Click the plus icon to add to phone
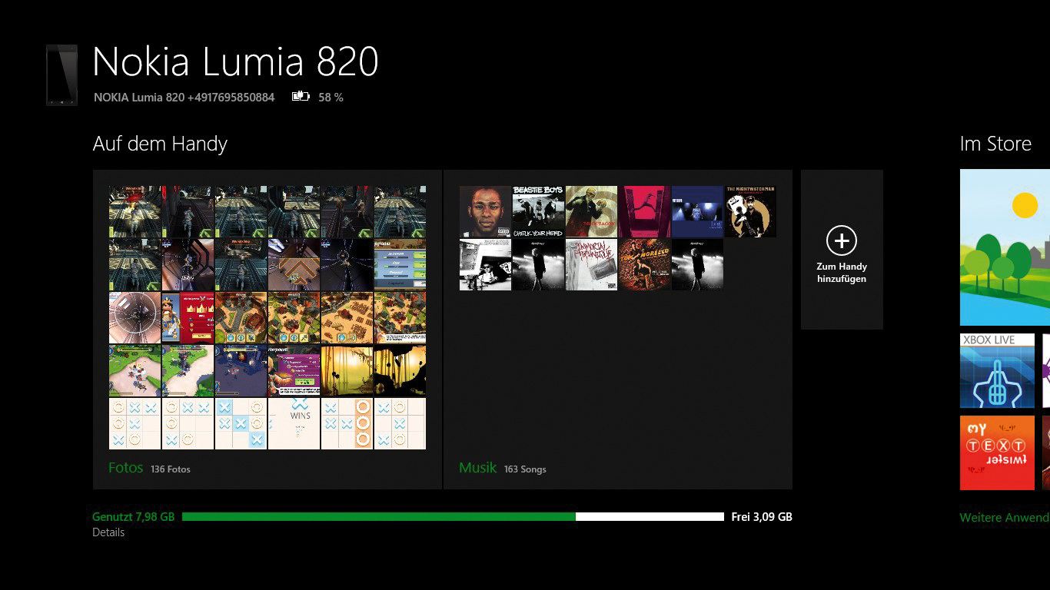The width and height of the screenshot is (1050, 590). click(x=842, y=240)
